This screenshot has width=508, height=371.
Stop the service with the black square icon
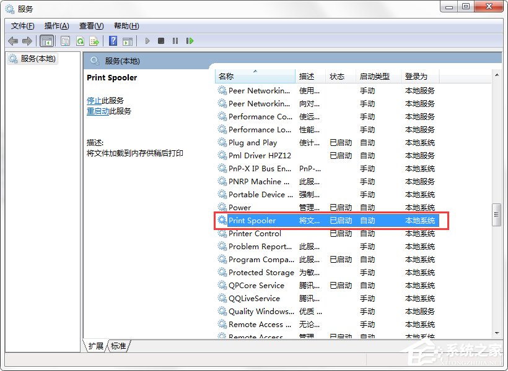[x=161, y=41]
